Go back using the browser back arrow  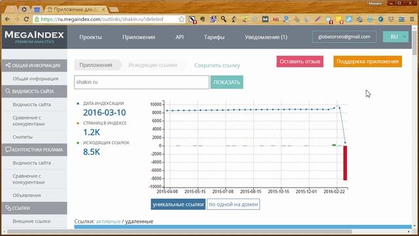(7, 19)
